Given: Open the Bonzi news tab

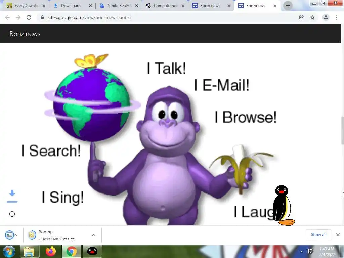Looking at the screenshot, I should (x=210, y=6).
